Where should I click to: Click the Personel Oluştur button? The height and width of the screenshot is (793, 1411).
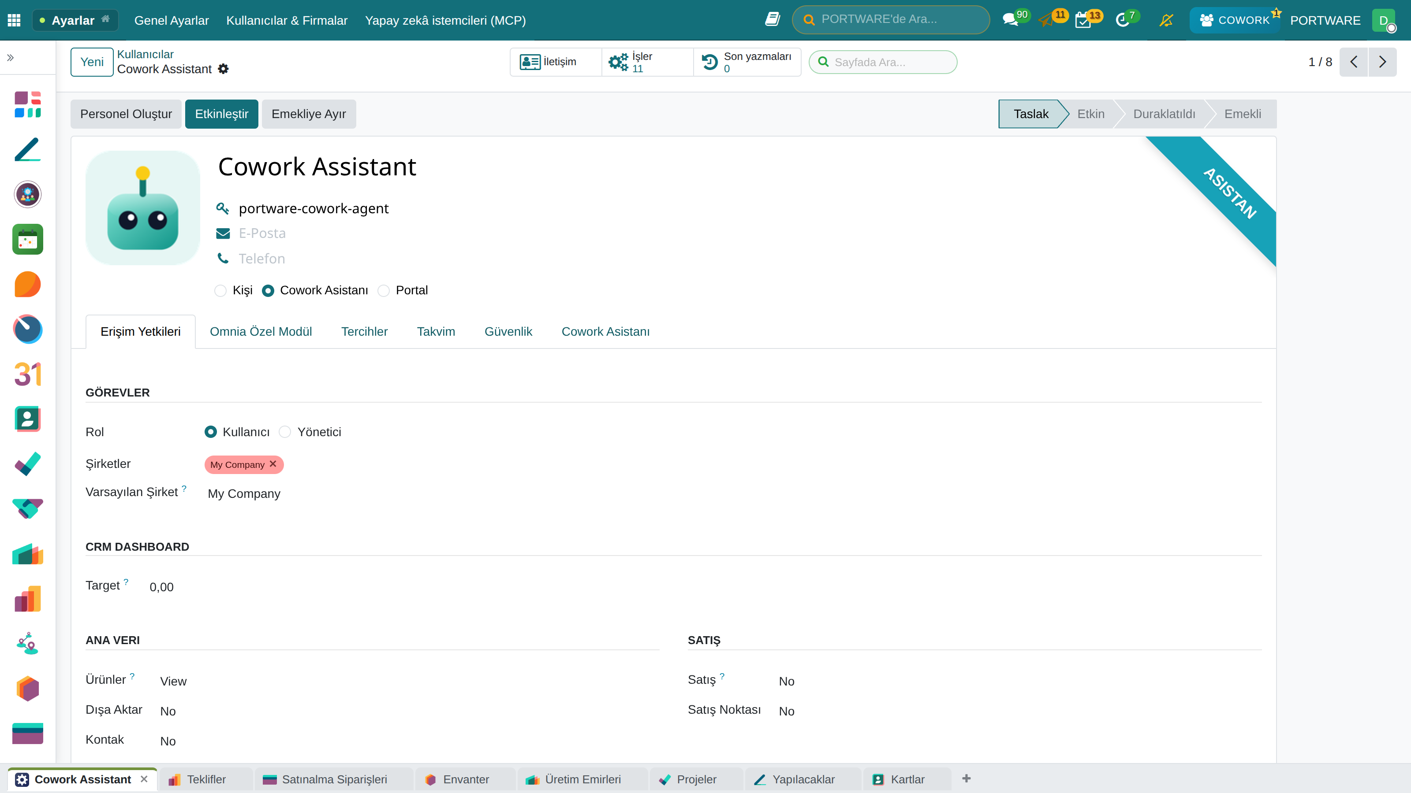click(x=126, y=114)
